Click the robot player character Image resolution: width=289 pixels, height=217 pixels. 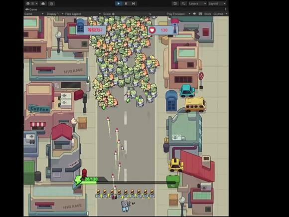126,206
